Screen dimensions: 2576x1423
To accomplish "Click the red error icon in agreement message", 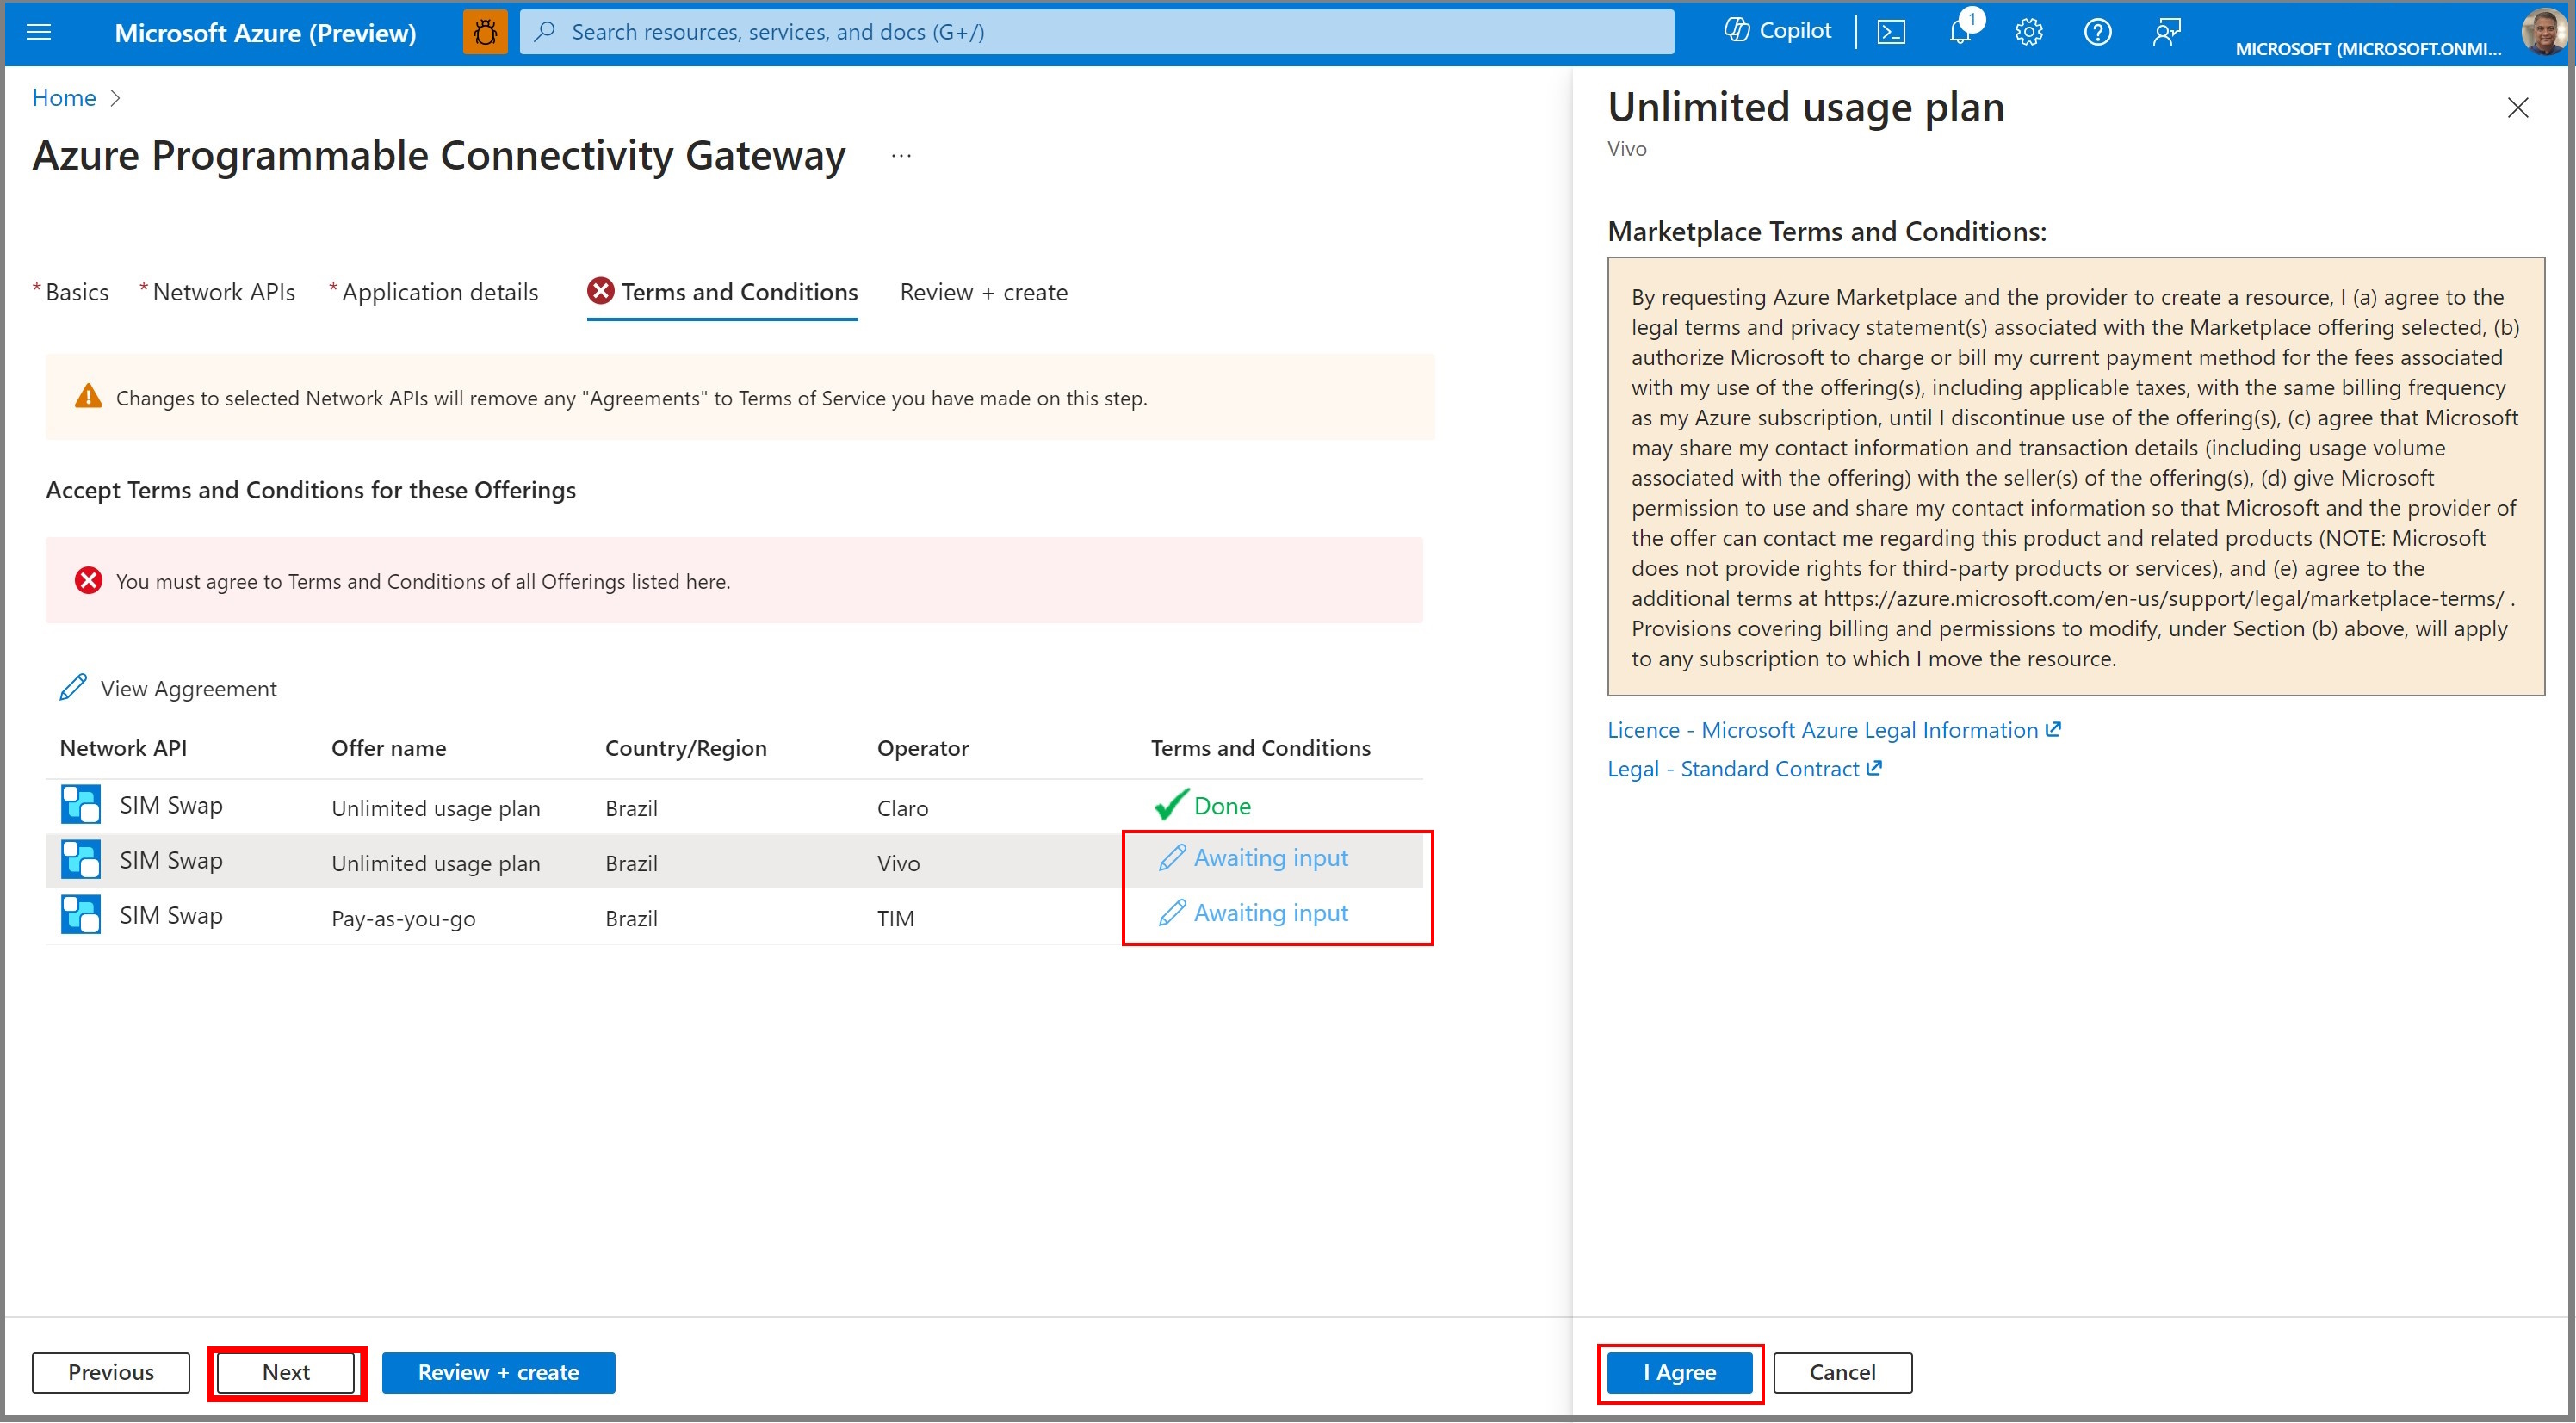I will point(88,580).
